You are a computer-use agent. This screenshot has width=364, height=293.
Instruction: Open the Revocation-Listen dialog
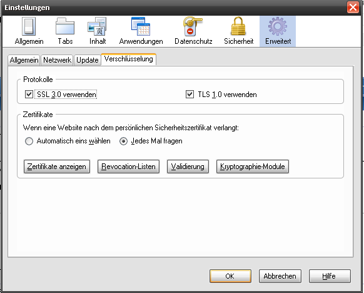tap(128, 167)
